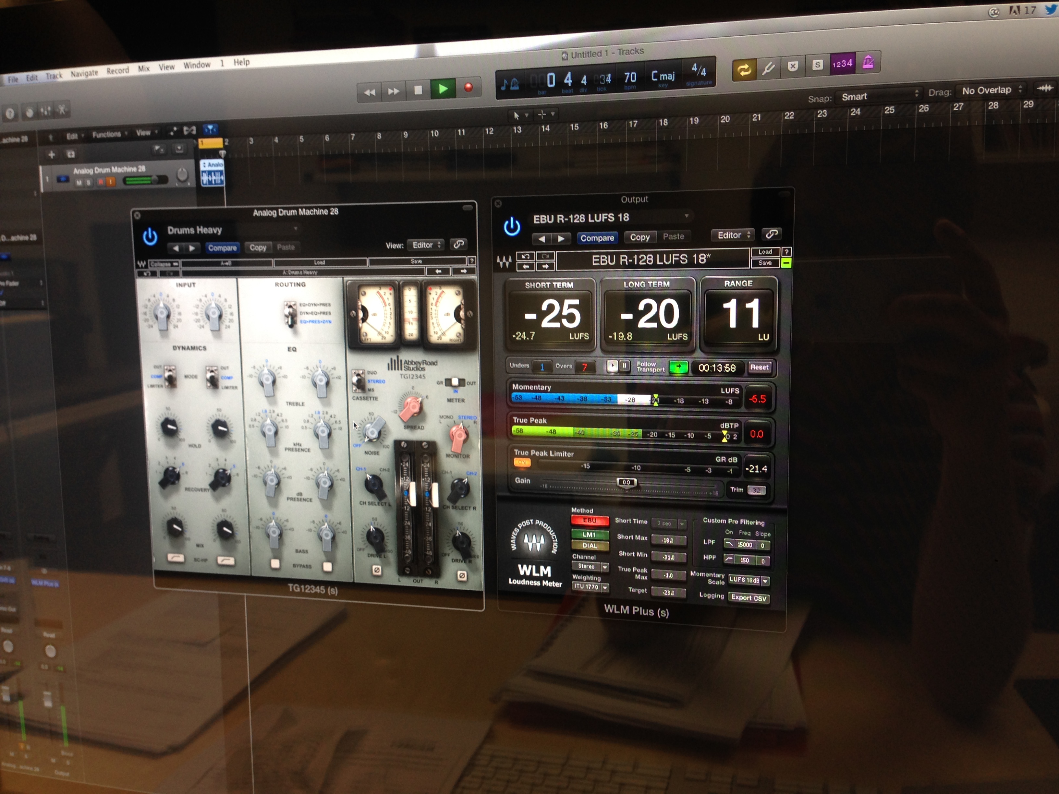Toggle the True Peak Limiter ON switch
The width and height of the screenshot is (1059, 794).
(522, 462)
